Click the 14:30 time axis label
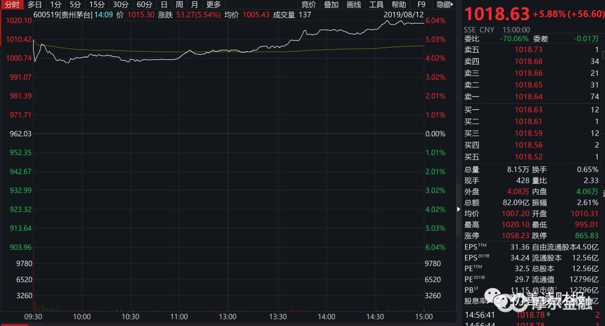This screenshot has height=326, width=605. tap(375, 316)
